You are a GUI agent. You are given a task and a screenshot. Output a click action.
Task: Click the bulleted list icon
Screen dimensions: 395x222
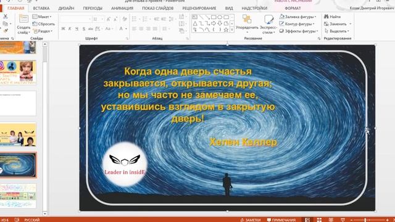click(135, 19)
